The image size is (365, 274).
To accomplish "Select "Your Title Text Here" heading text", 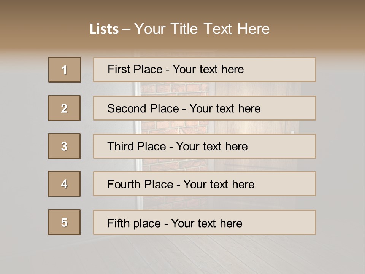I will (202, 29).
